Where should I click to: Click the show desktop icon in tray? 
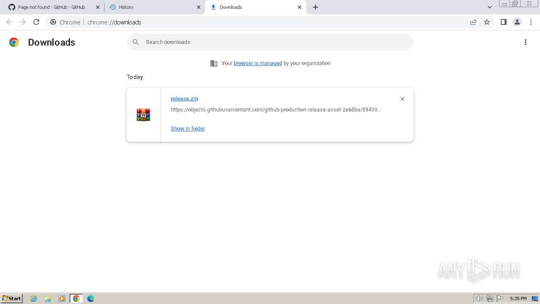535,299
